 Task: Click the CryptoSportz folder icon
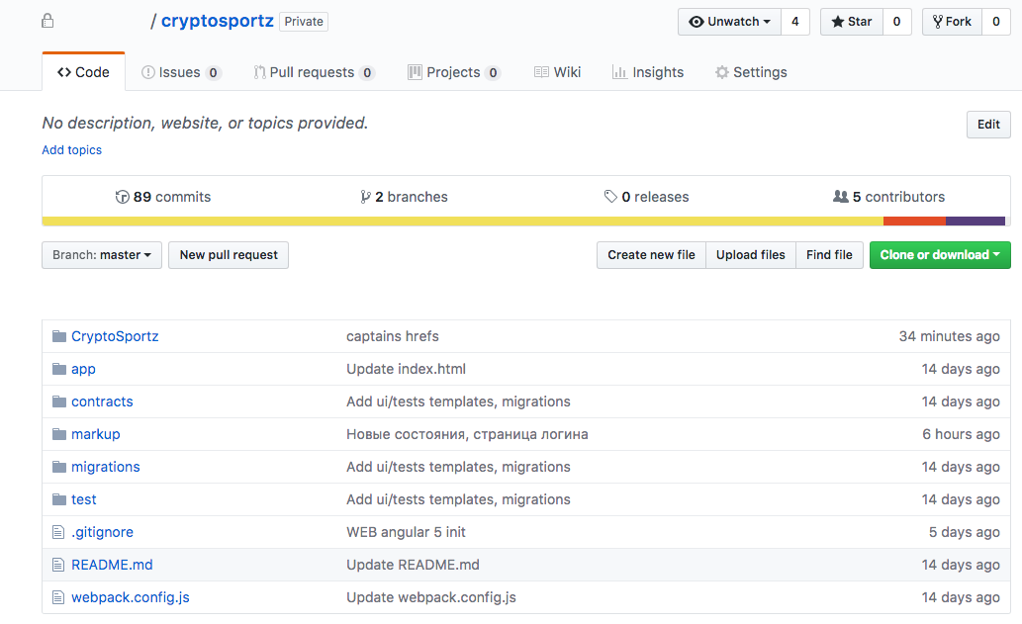58,336
